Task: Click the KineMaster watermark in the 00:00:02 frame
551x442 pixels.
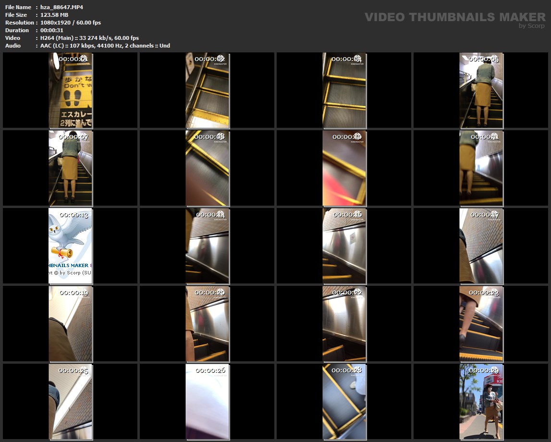Action: (220, 63)
